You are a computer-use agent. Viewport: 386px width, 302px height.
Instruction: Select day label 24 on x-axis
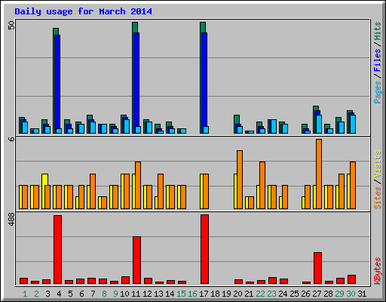coord(283,294)
